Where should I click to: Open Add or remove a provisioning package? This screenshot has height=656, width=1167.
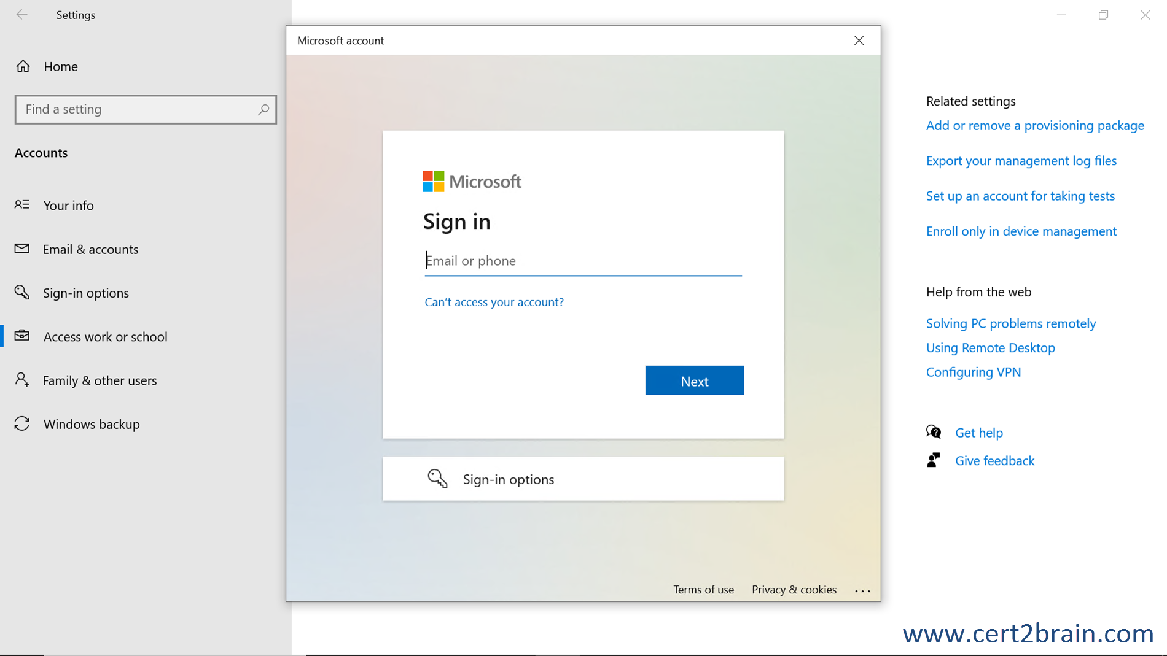pos(1035,126)
